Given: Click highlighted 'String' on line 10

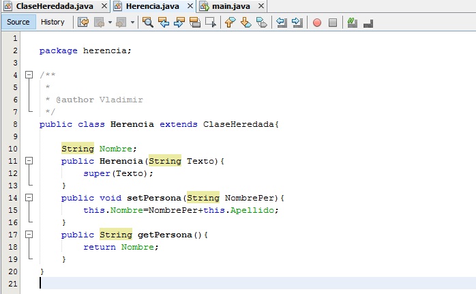Looking at the screenshot, I should [78, 149].
